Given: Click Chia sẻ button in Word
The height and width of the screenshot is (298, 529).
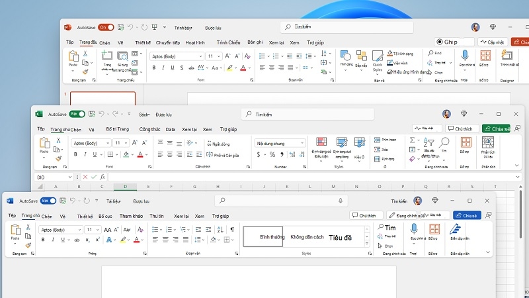Looking at the screenshot, I should point(467,215).
